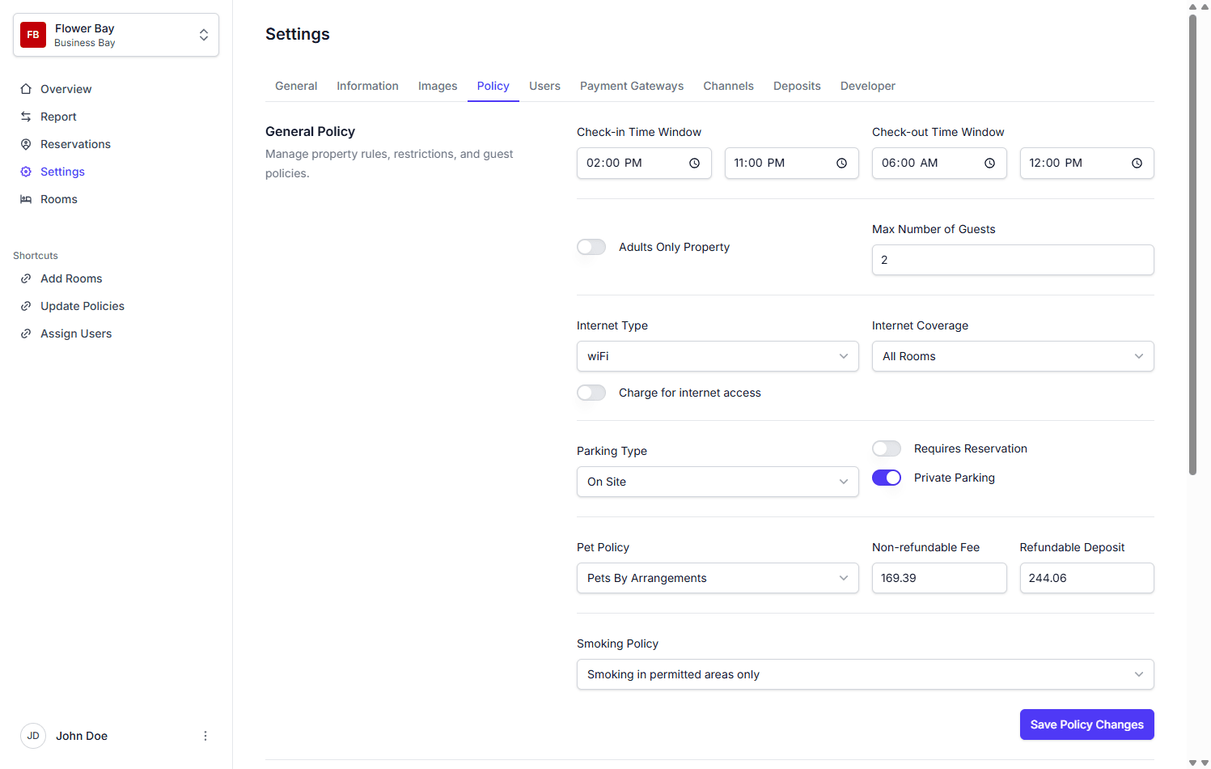The height and width of the screenshot is (769, 1211).
Task: Switch to the Payment Gateways tab
Action: (631, 86)
